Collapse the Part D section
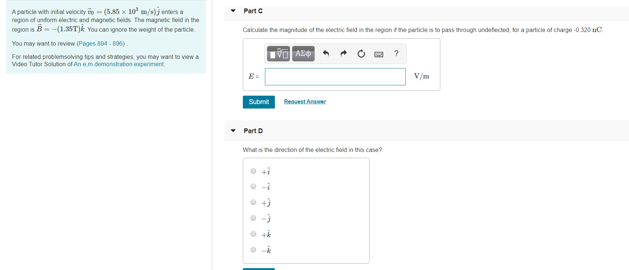629x270 pixels. click(233, 131)
